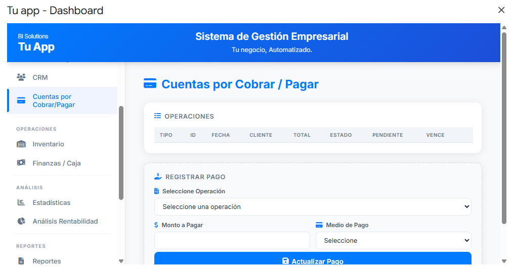The height and width of the screenshot is (268, 514).
Task: Click the BI Solutions text
Action: pyautogui.click(x=33, y=36)
